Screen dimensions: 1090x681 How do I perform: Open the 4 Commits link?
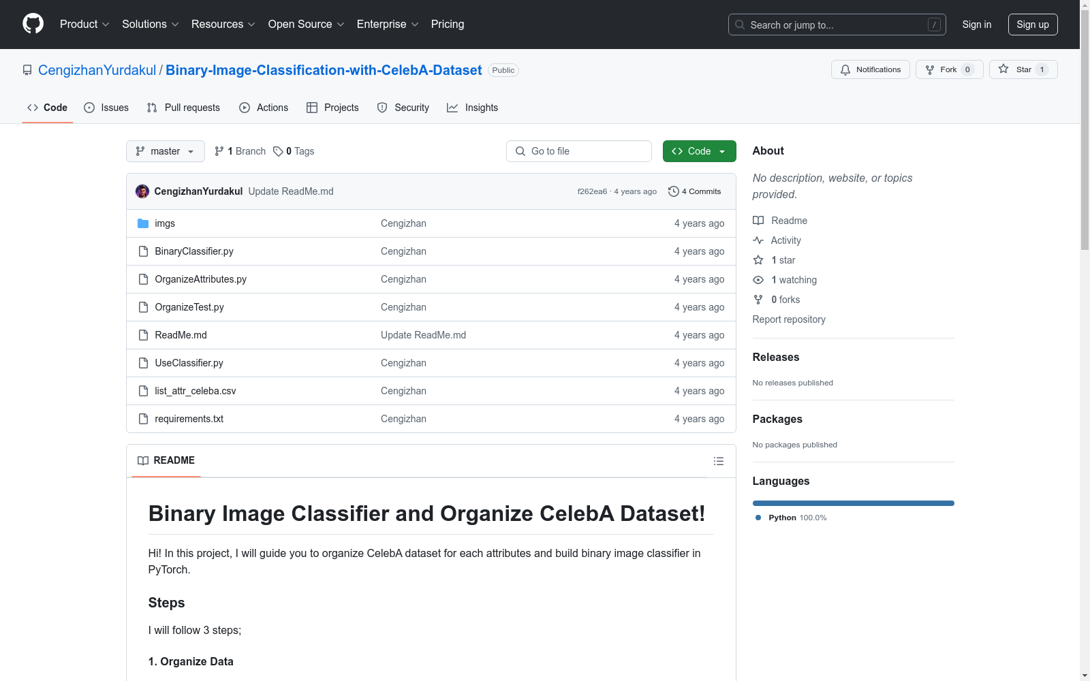tap(695, 191)
